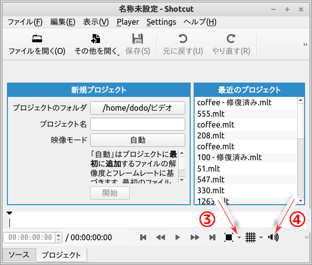Expand the grid options dropdown arrow
This screenshot has width=312, height=265.
(261, 238)
